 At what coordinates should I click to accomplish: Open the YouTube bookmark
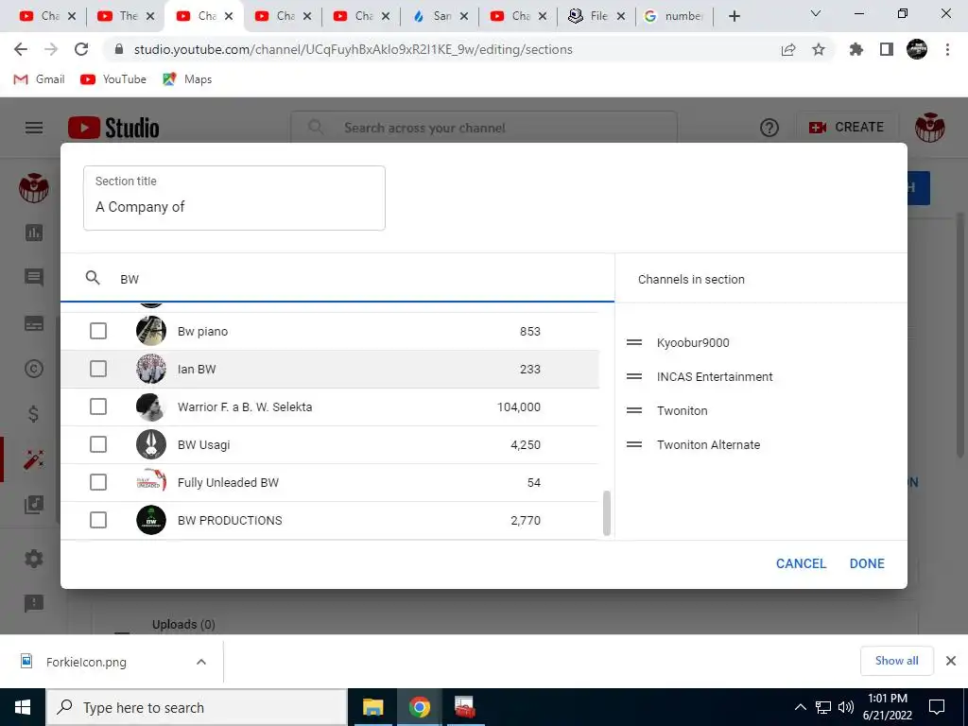113,79
